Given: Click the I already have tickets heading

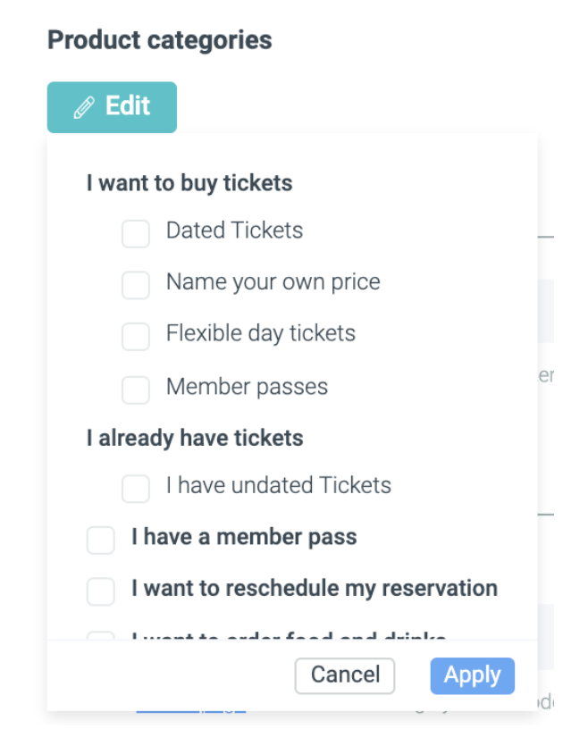Looking at the screenshot, I should coord(195,439).
